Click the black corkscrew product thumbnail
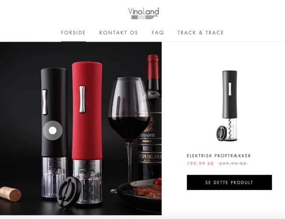Image resolution: width=285 pixels, height=219 pixels. [x=227, y=106]
